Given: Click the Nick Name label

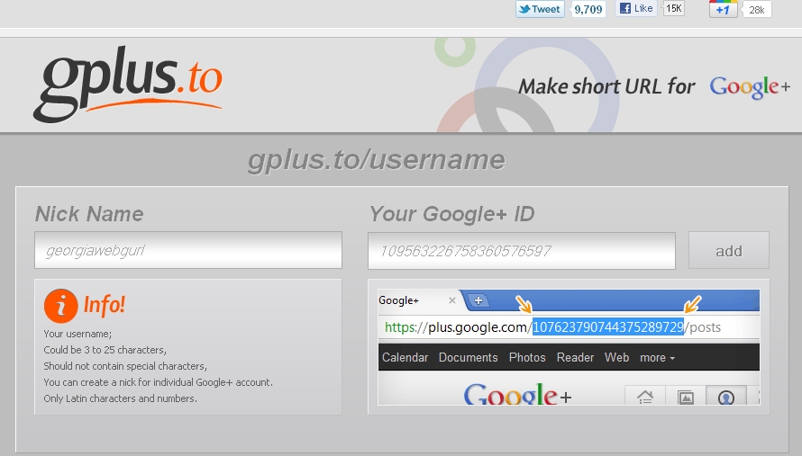Looking at the screenshot, I should [89, 214].
